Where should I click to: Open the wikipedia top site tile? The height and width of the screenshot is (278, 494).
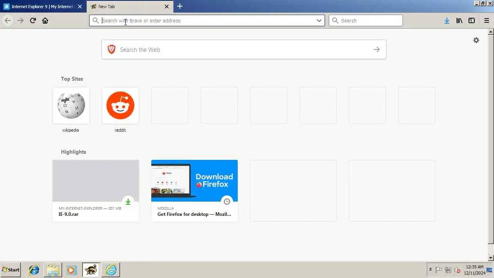click(71, 105)
